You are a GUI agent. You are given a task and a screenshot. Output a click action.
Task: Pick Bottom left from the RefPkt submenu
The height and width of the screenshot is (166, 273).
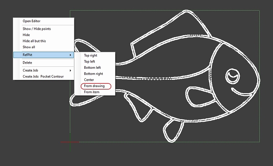click(x=92, y=68)
